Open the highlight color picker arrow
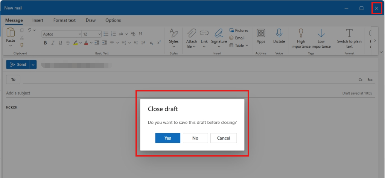385x178 pixels. [81, 43]
